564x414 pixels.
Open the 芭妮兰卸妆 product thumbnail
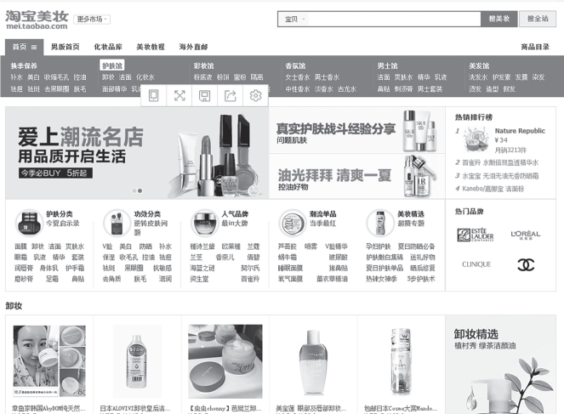coord(225,361)
